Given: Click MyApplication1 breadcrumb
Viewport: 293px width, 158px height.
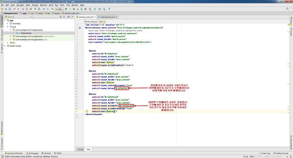Looking at the screenshot, I should [10, 13].
